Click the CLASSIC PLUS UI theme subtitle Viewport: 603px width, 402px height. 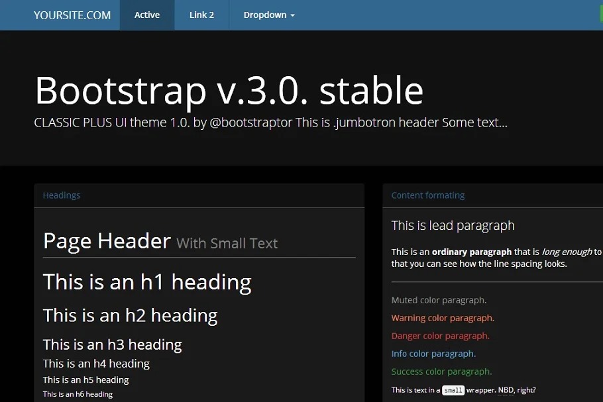(270, 123)
